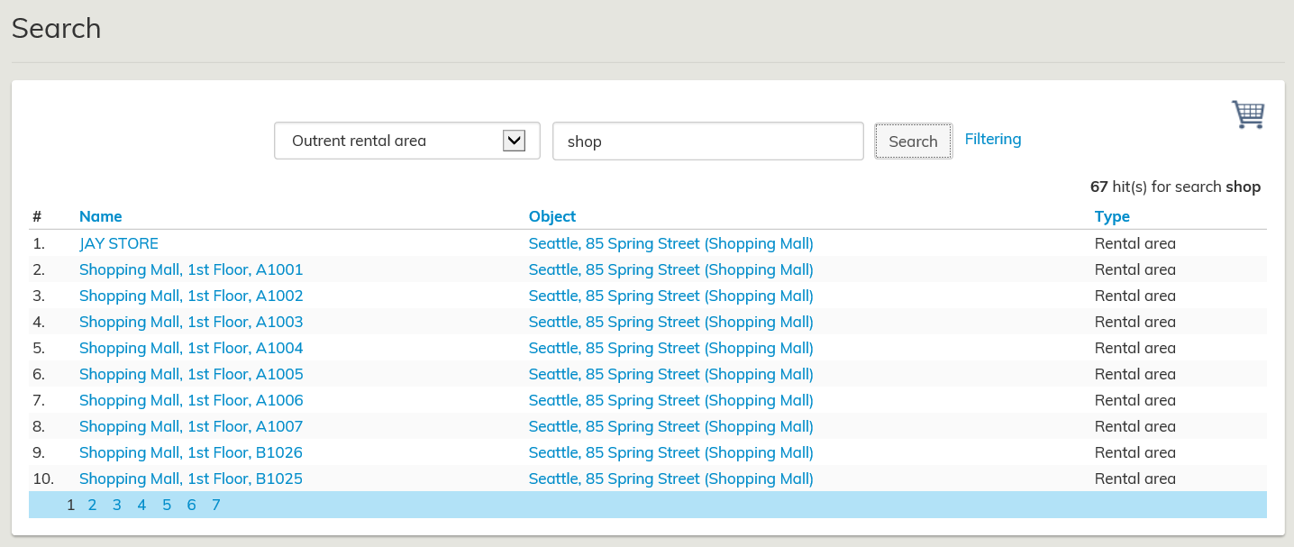This screenshot has width=1294, height=547.
Task: Sort results by Type column header
Action: pyautogui.click(x=1111, y=216)
